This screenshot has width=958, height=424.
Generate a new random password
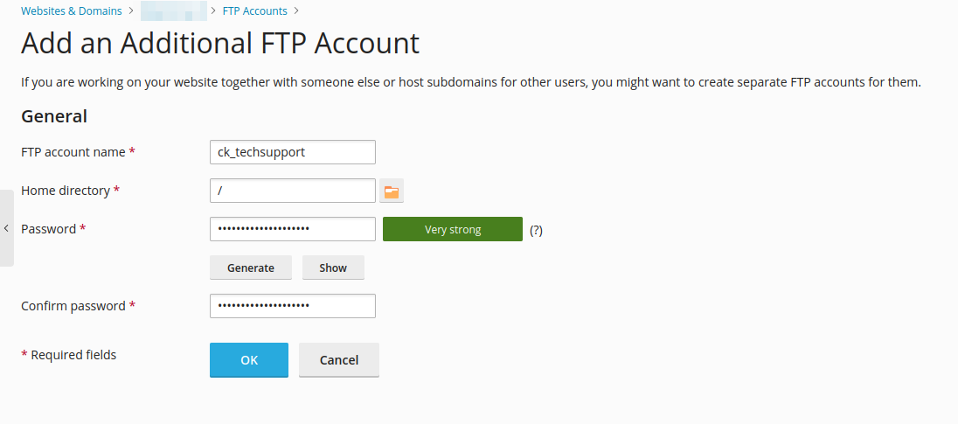coord(251,268)
